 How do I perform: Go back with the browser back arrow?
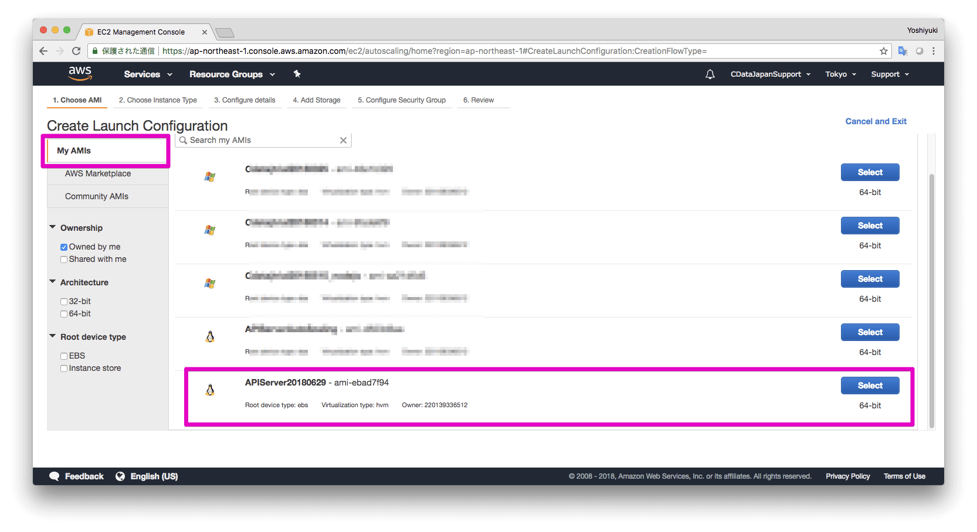tap(43, 51)
